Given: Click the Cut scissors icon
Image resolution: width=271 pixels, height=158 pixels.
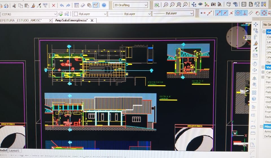Looking at the screenshot, I should point(14,5).
